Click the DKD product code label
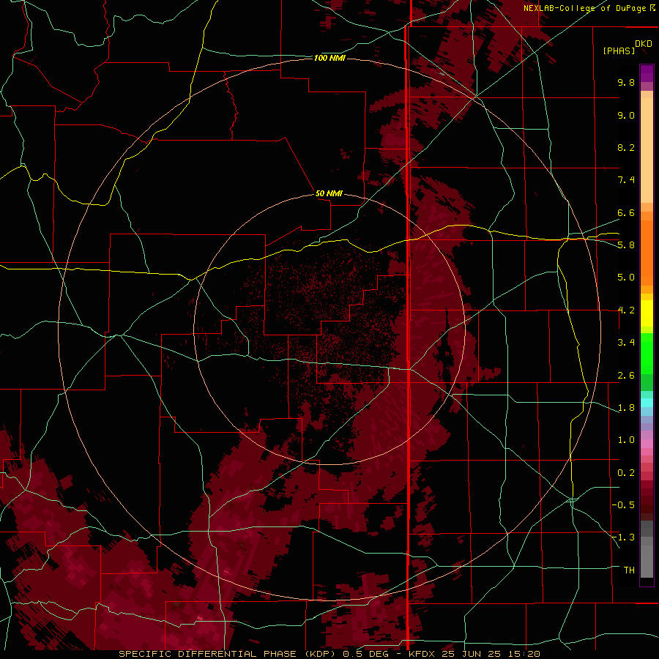This screenshot has width=659, height=659. [x=643, y=44]
